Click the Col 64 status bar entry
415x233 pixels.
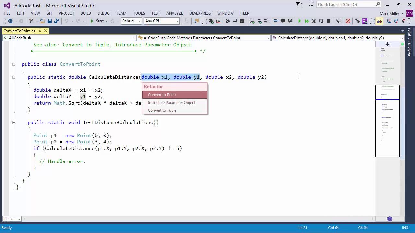[x=333, y=228]
